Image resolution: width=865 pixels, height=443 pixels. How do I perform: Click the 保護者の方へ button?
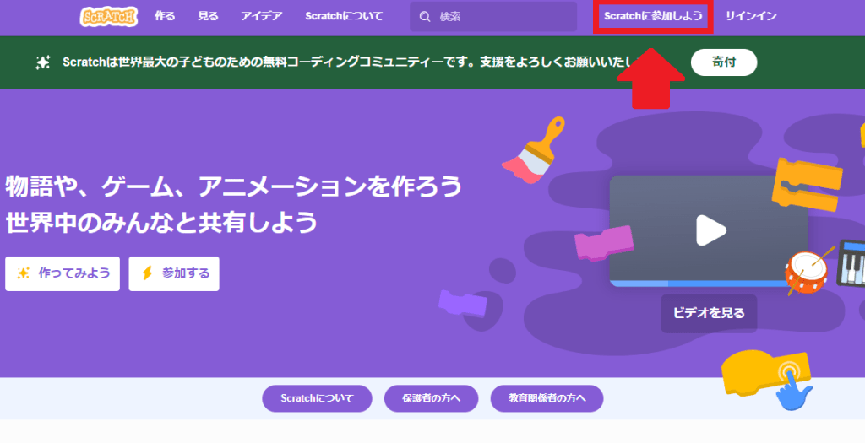point(432,398)
